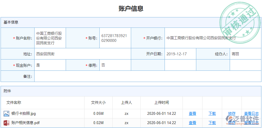The width and height of the screenshot is (262, 128).
Task: View the 银行卡拍照.jpg attachment via 查看
Action: click(x=192, y=114)
